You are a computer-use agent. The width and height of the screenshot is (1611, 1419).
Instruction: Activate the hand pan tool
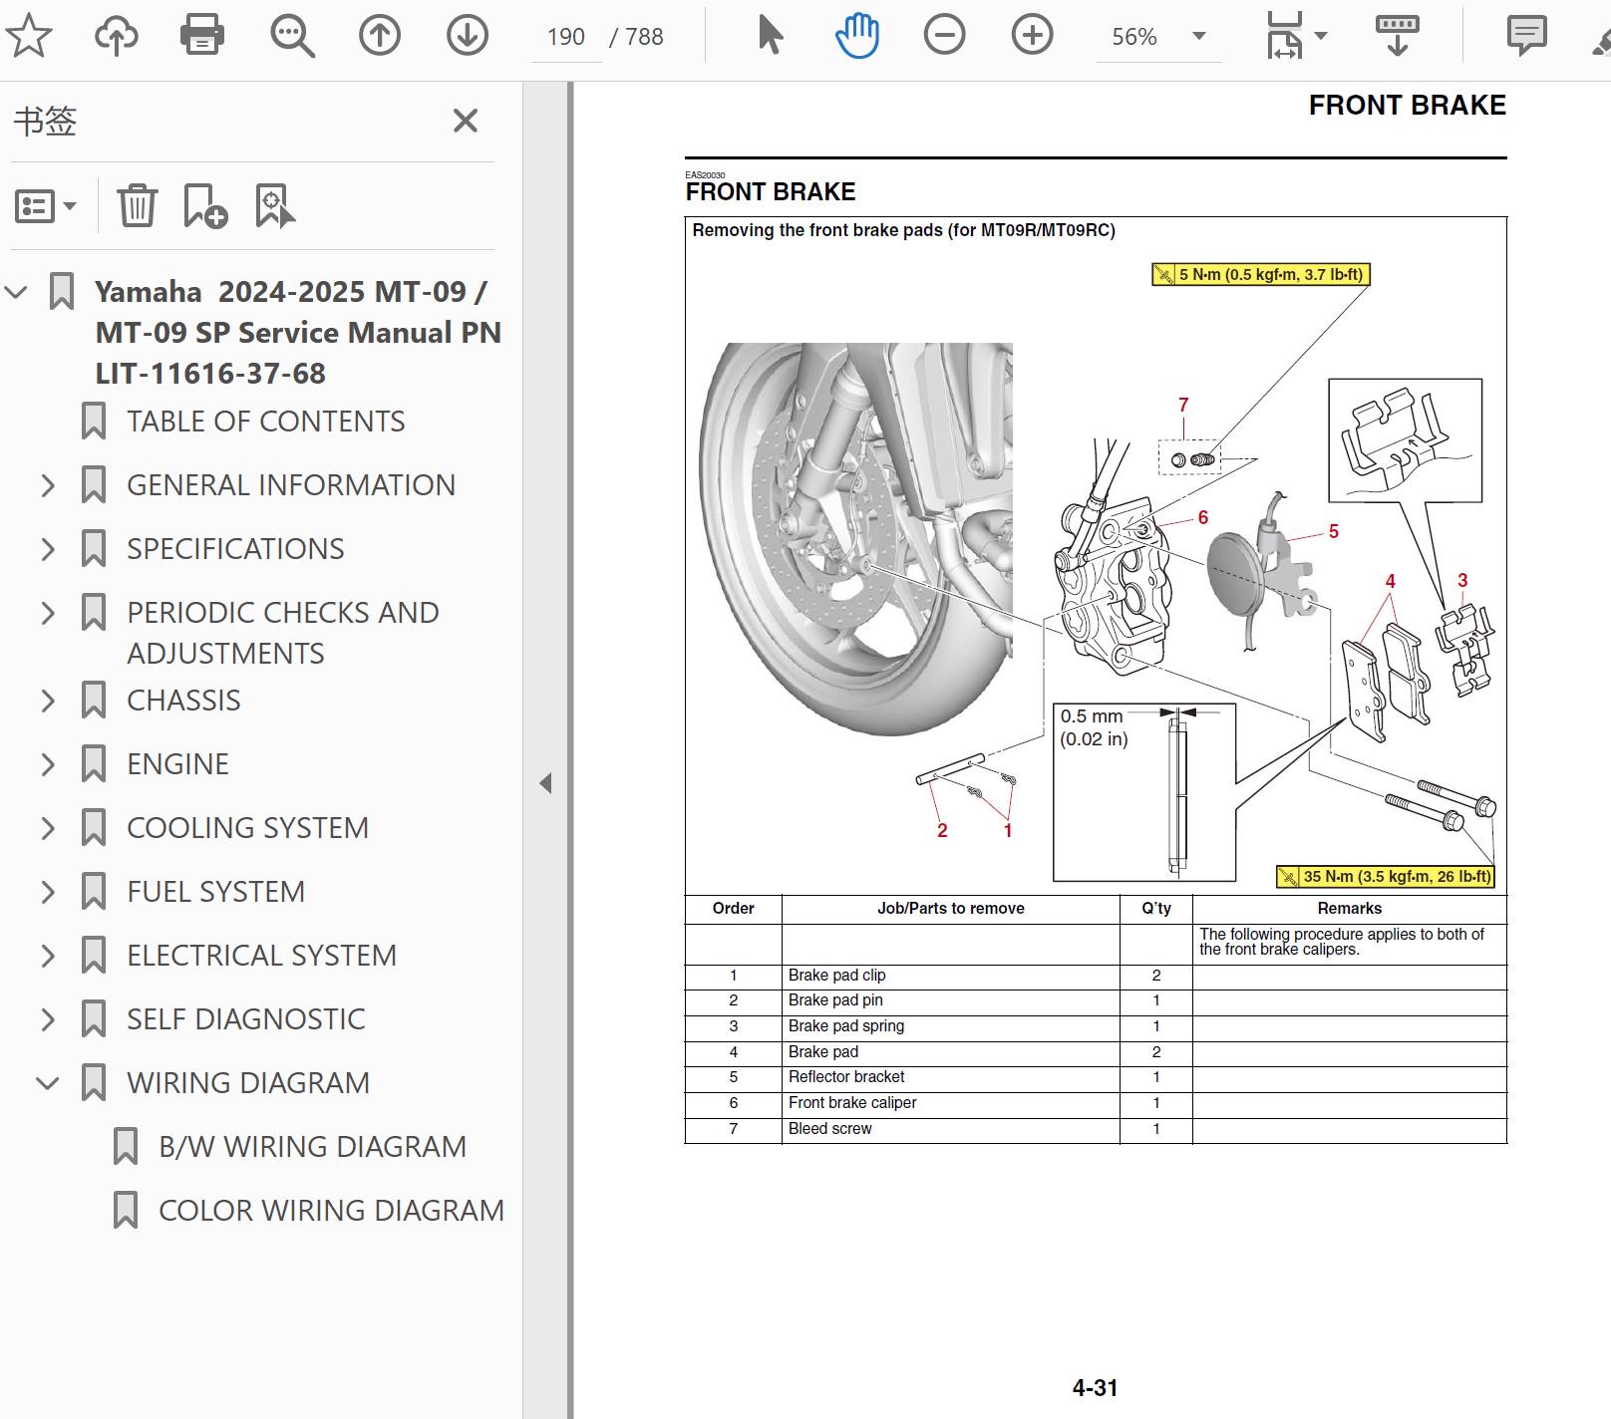click(857, 36)
